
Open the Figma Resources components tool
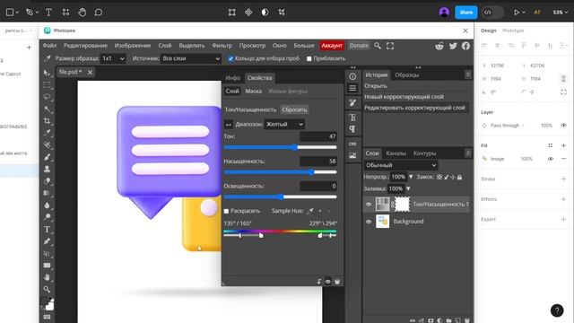pyautogui.click(x=65, y=12)
